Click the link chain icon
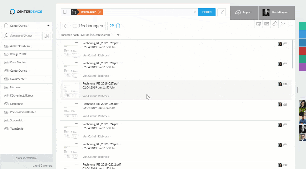 pyautogui.click(x=275, y=24)
